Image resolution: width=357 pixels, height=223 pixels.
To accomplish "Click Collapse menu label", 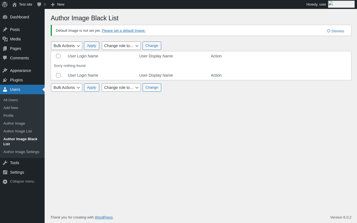I will [x=22, y=181].
